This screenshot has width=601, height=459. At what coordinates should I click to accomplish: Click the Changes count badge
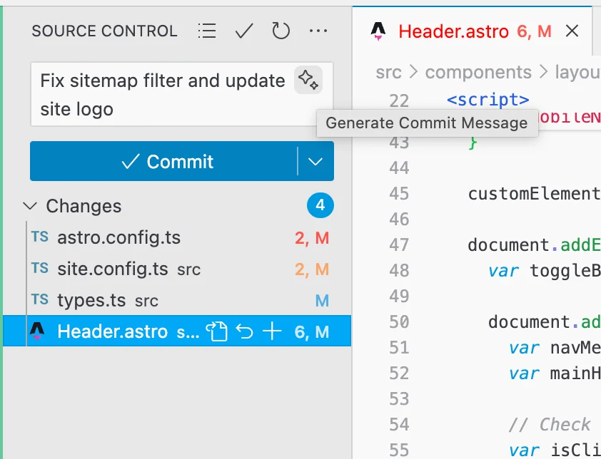320,206
